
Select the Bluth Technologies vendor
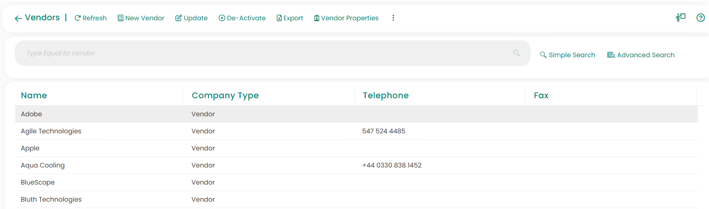coord(51,199)
